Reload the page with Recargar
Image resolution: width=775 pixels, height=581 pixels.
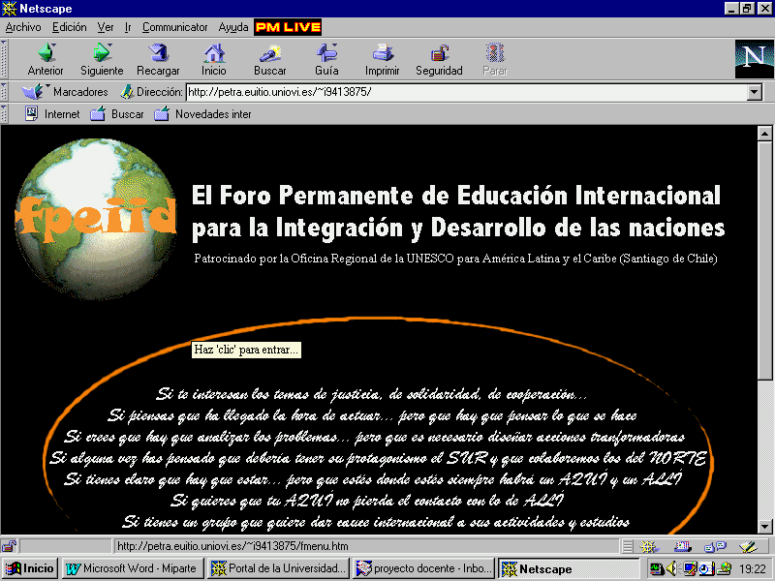click(158, 58)
